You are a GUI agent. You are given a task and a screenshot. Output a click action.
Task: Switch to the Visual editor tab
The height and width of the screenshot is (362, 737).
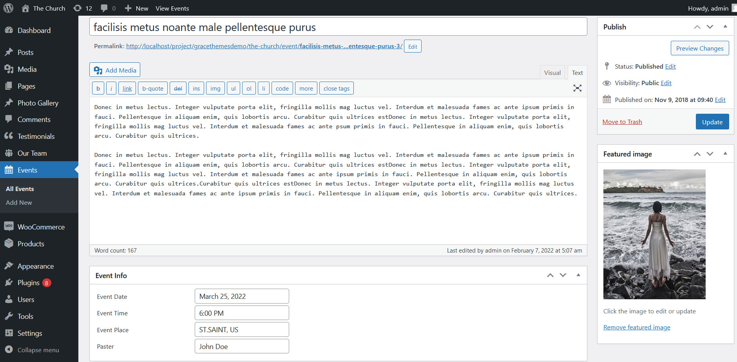552,73
